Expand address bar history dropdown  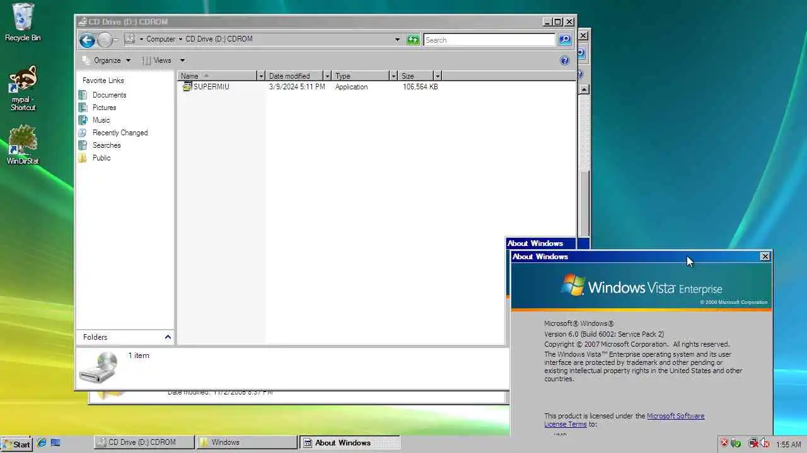pos(397,40)
